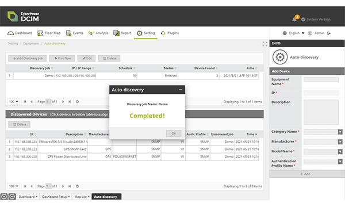Click the Run Now button
345x207 pixels.
pyautogui.click(x=62, y=58)
